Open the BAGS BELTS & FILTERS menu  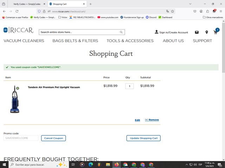click(75, 41)
